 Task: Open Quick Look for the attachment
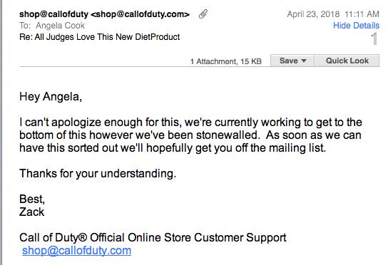coord(347,61)
